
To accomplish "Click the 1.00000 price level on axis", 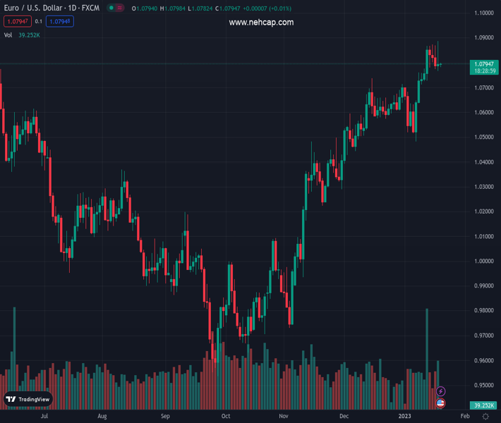I will 483,261.
